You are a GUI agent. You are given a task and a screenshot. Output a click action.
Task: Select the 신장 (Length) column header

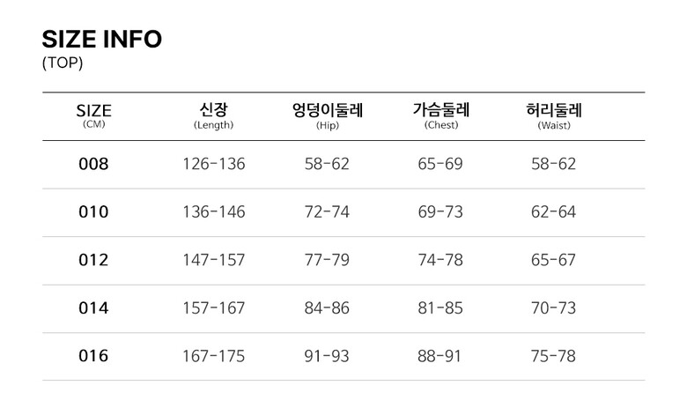point(213,115)
